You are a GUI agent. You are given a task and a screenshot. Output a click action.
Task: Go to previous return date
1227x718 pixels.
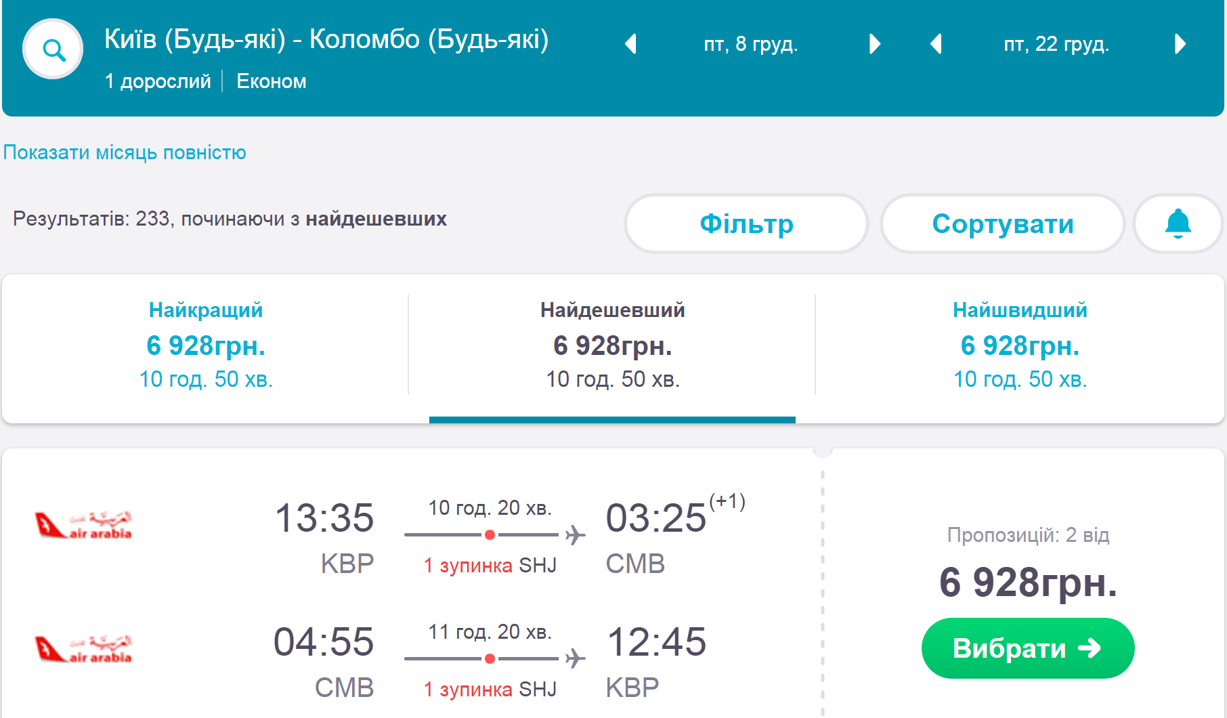click(937, 44)
